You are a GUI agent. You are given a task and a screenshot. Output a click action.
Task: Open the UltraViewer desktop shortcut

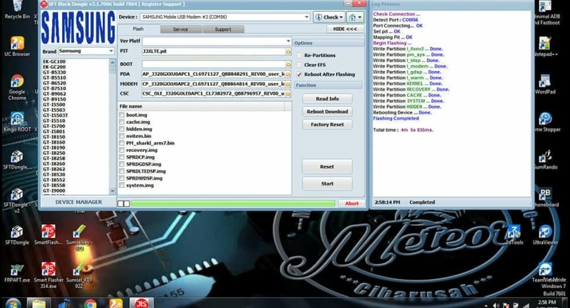point(545,235)
